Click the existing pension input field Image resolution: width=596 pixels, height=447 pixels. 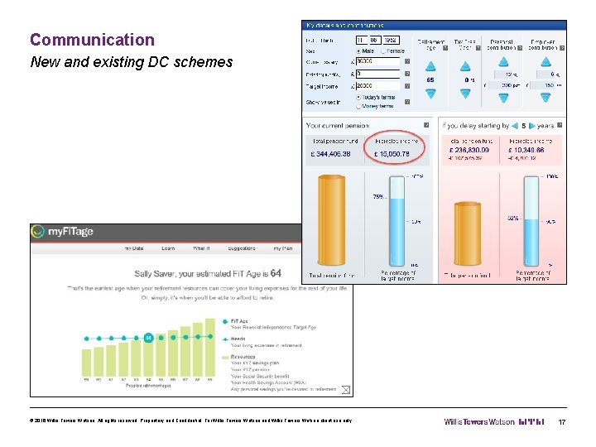click(x=377, y=74)
